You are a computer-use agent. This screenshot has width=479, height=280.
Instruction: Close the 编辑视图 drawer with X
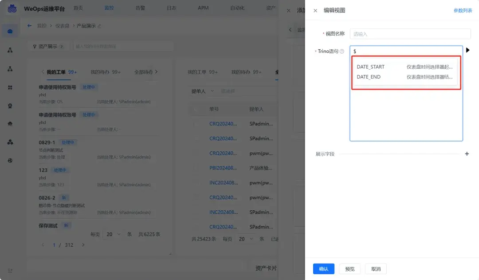(315, 10)
